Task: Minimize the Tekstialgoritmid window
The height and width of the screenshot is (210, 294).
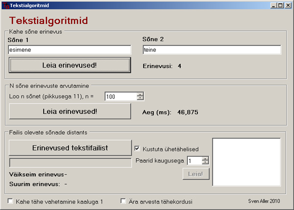Action: pos(273,5)
